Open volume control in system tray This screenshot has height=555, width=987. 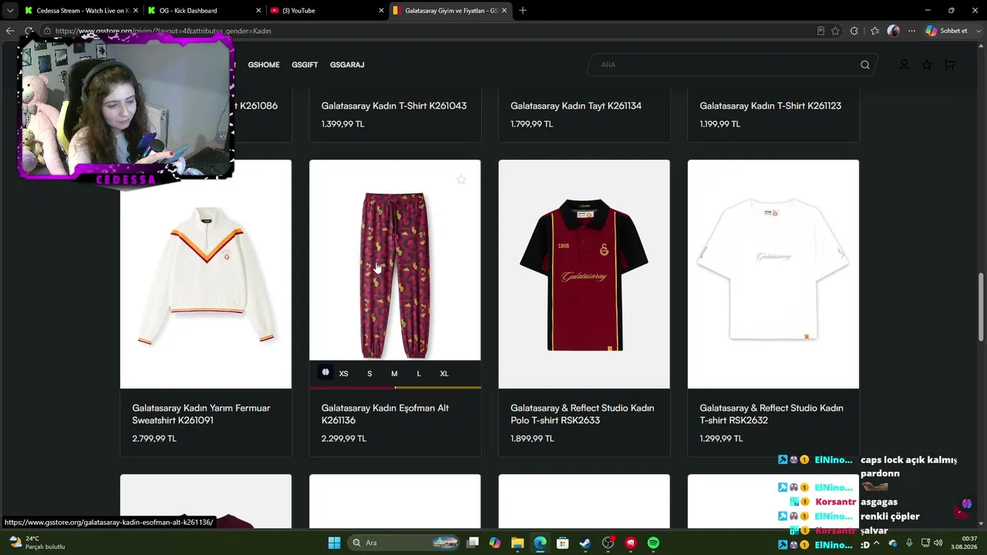pos(938,543)
